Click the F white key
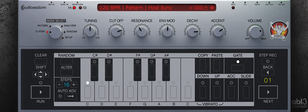The height and width of the screenshot is (112, 308). pos(130,92)
